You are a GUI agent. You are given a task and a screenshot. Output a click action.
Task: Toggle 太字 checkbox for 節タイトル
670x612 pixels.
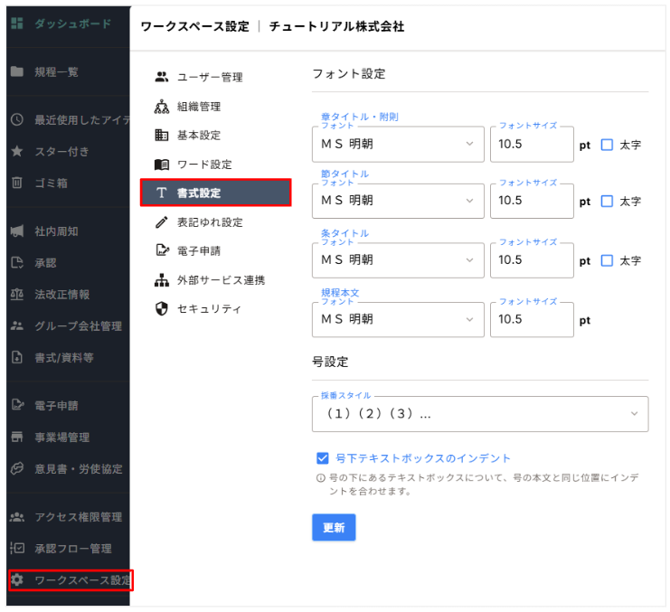[607, 202]
